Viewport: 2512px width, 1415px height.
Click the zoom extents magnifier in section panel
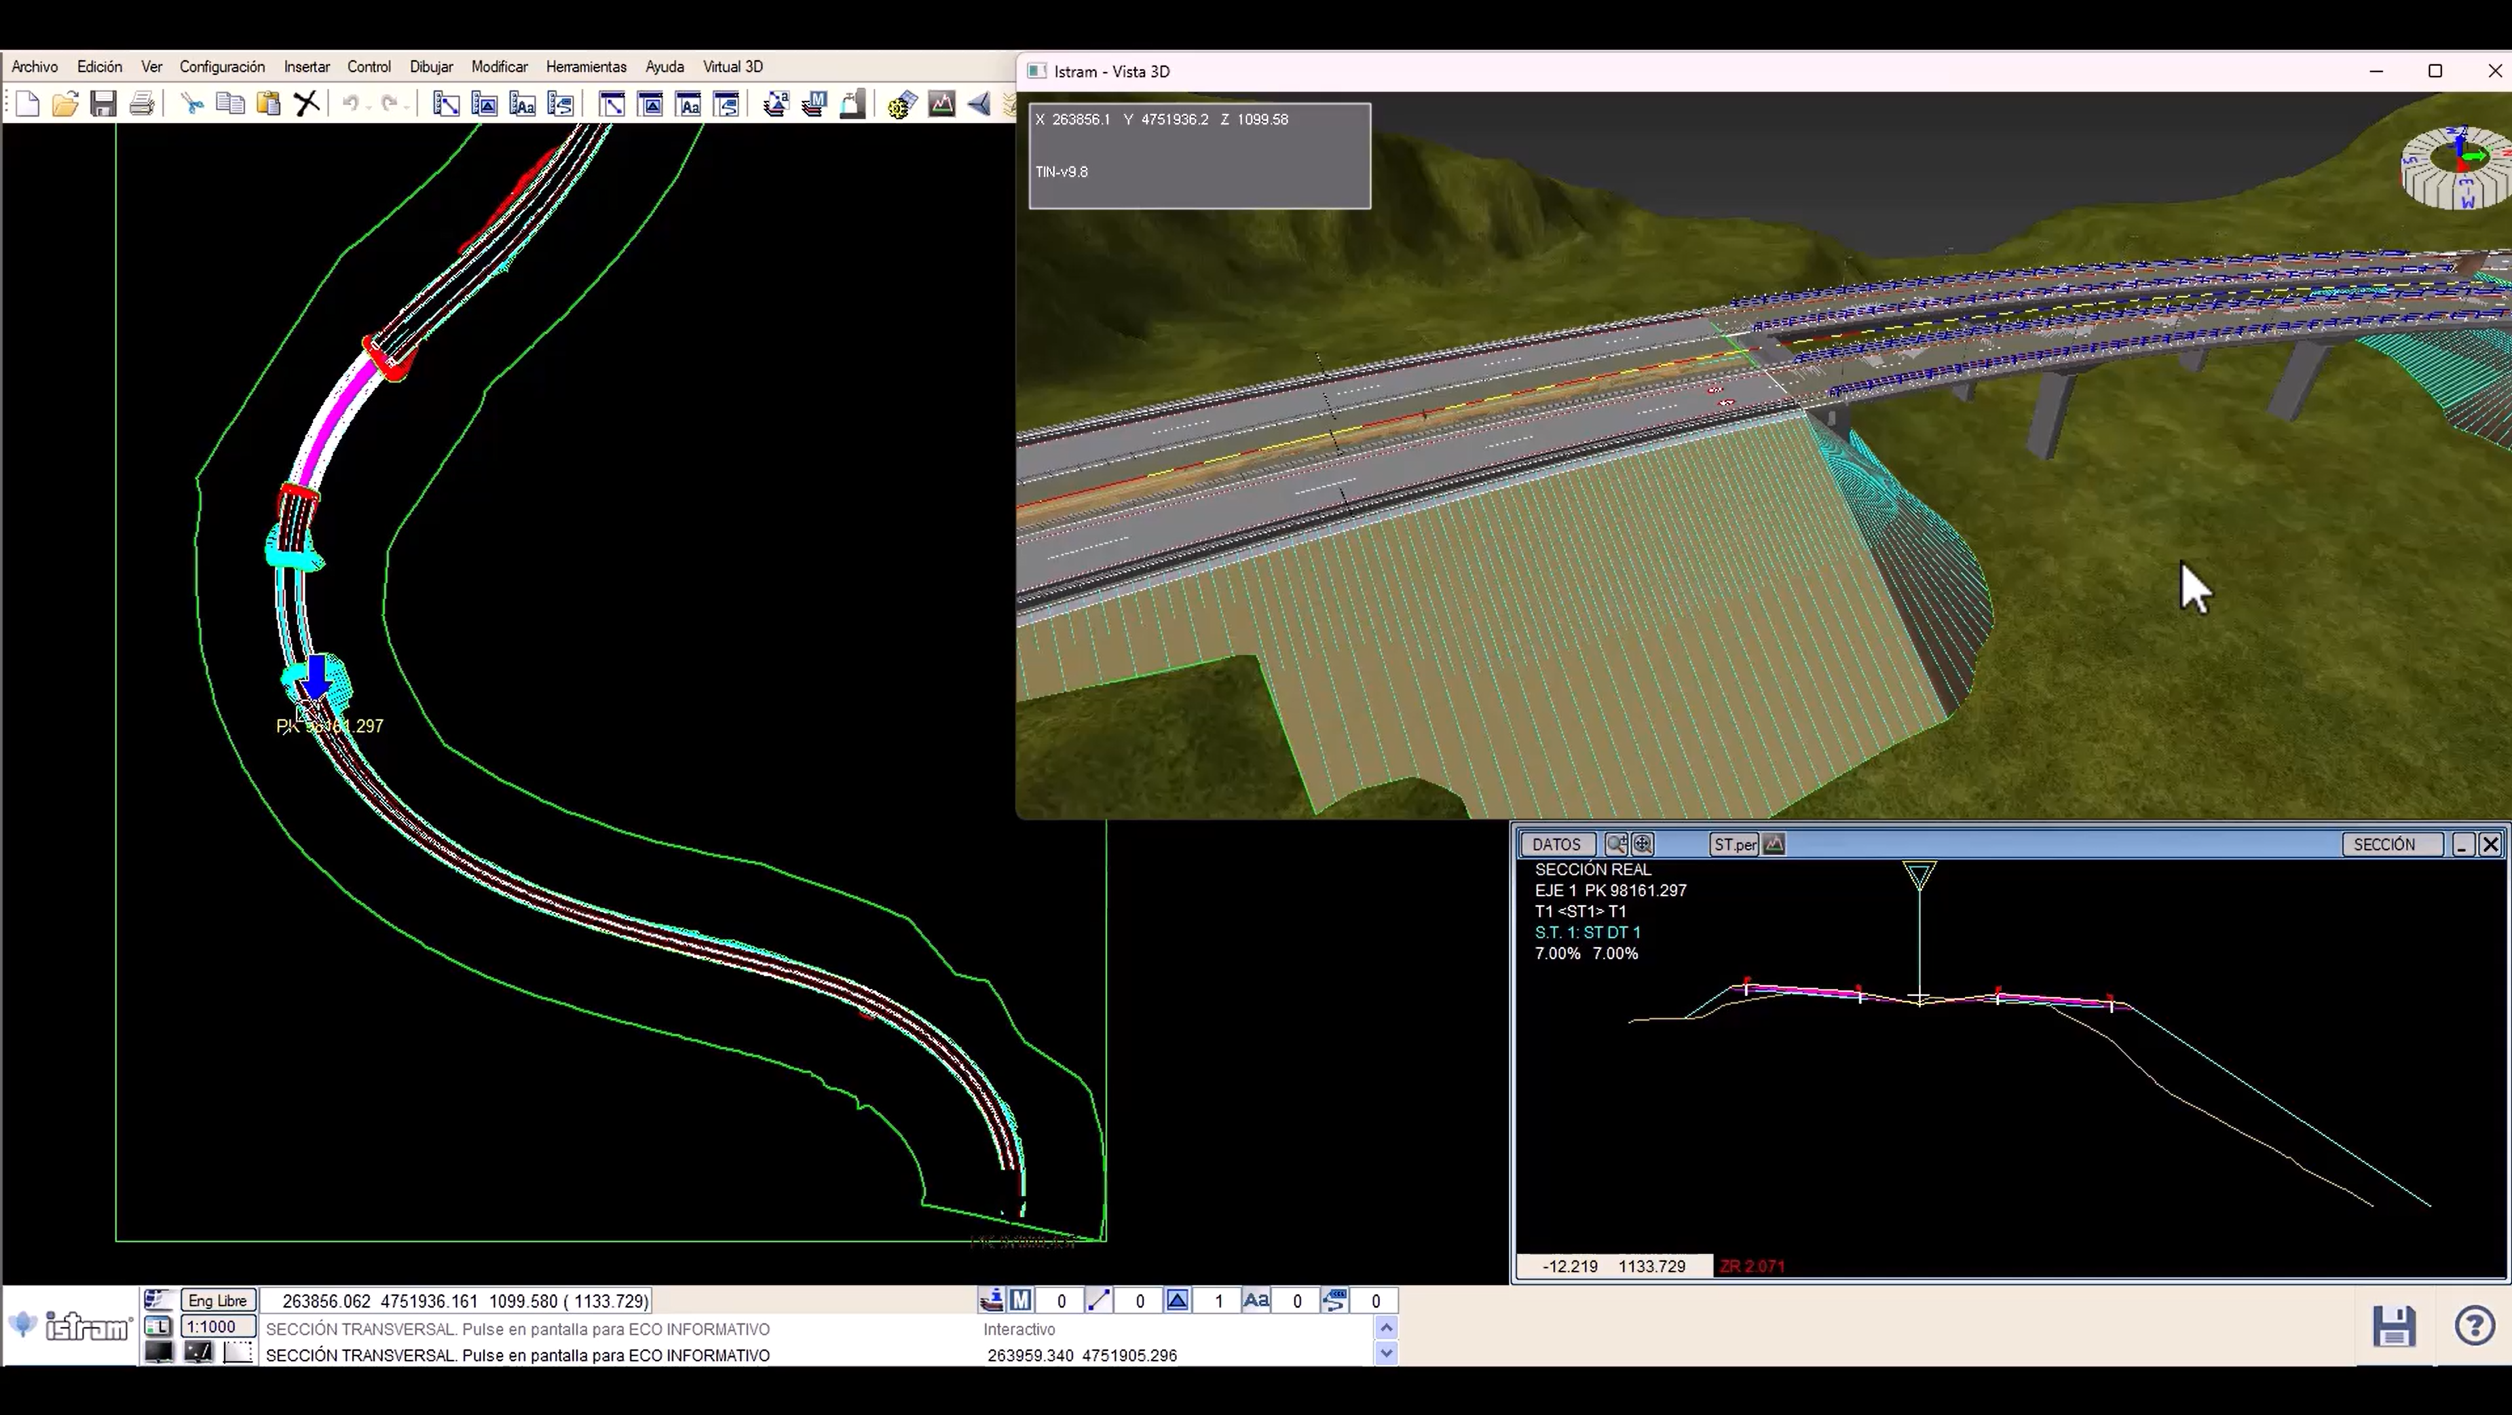1643,844
